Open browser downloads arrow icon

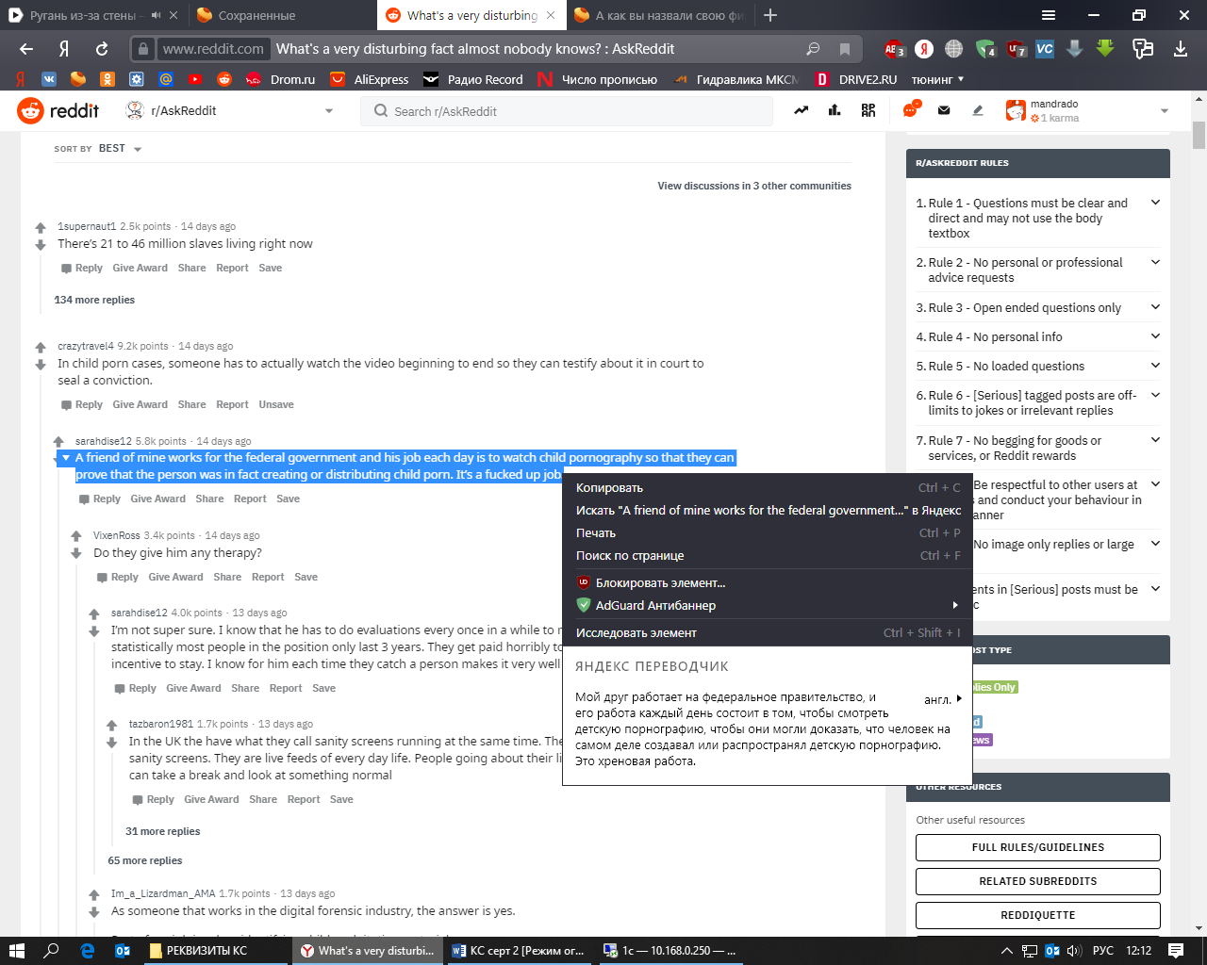(1180, 49)
